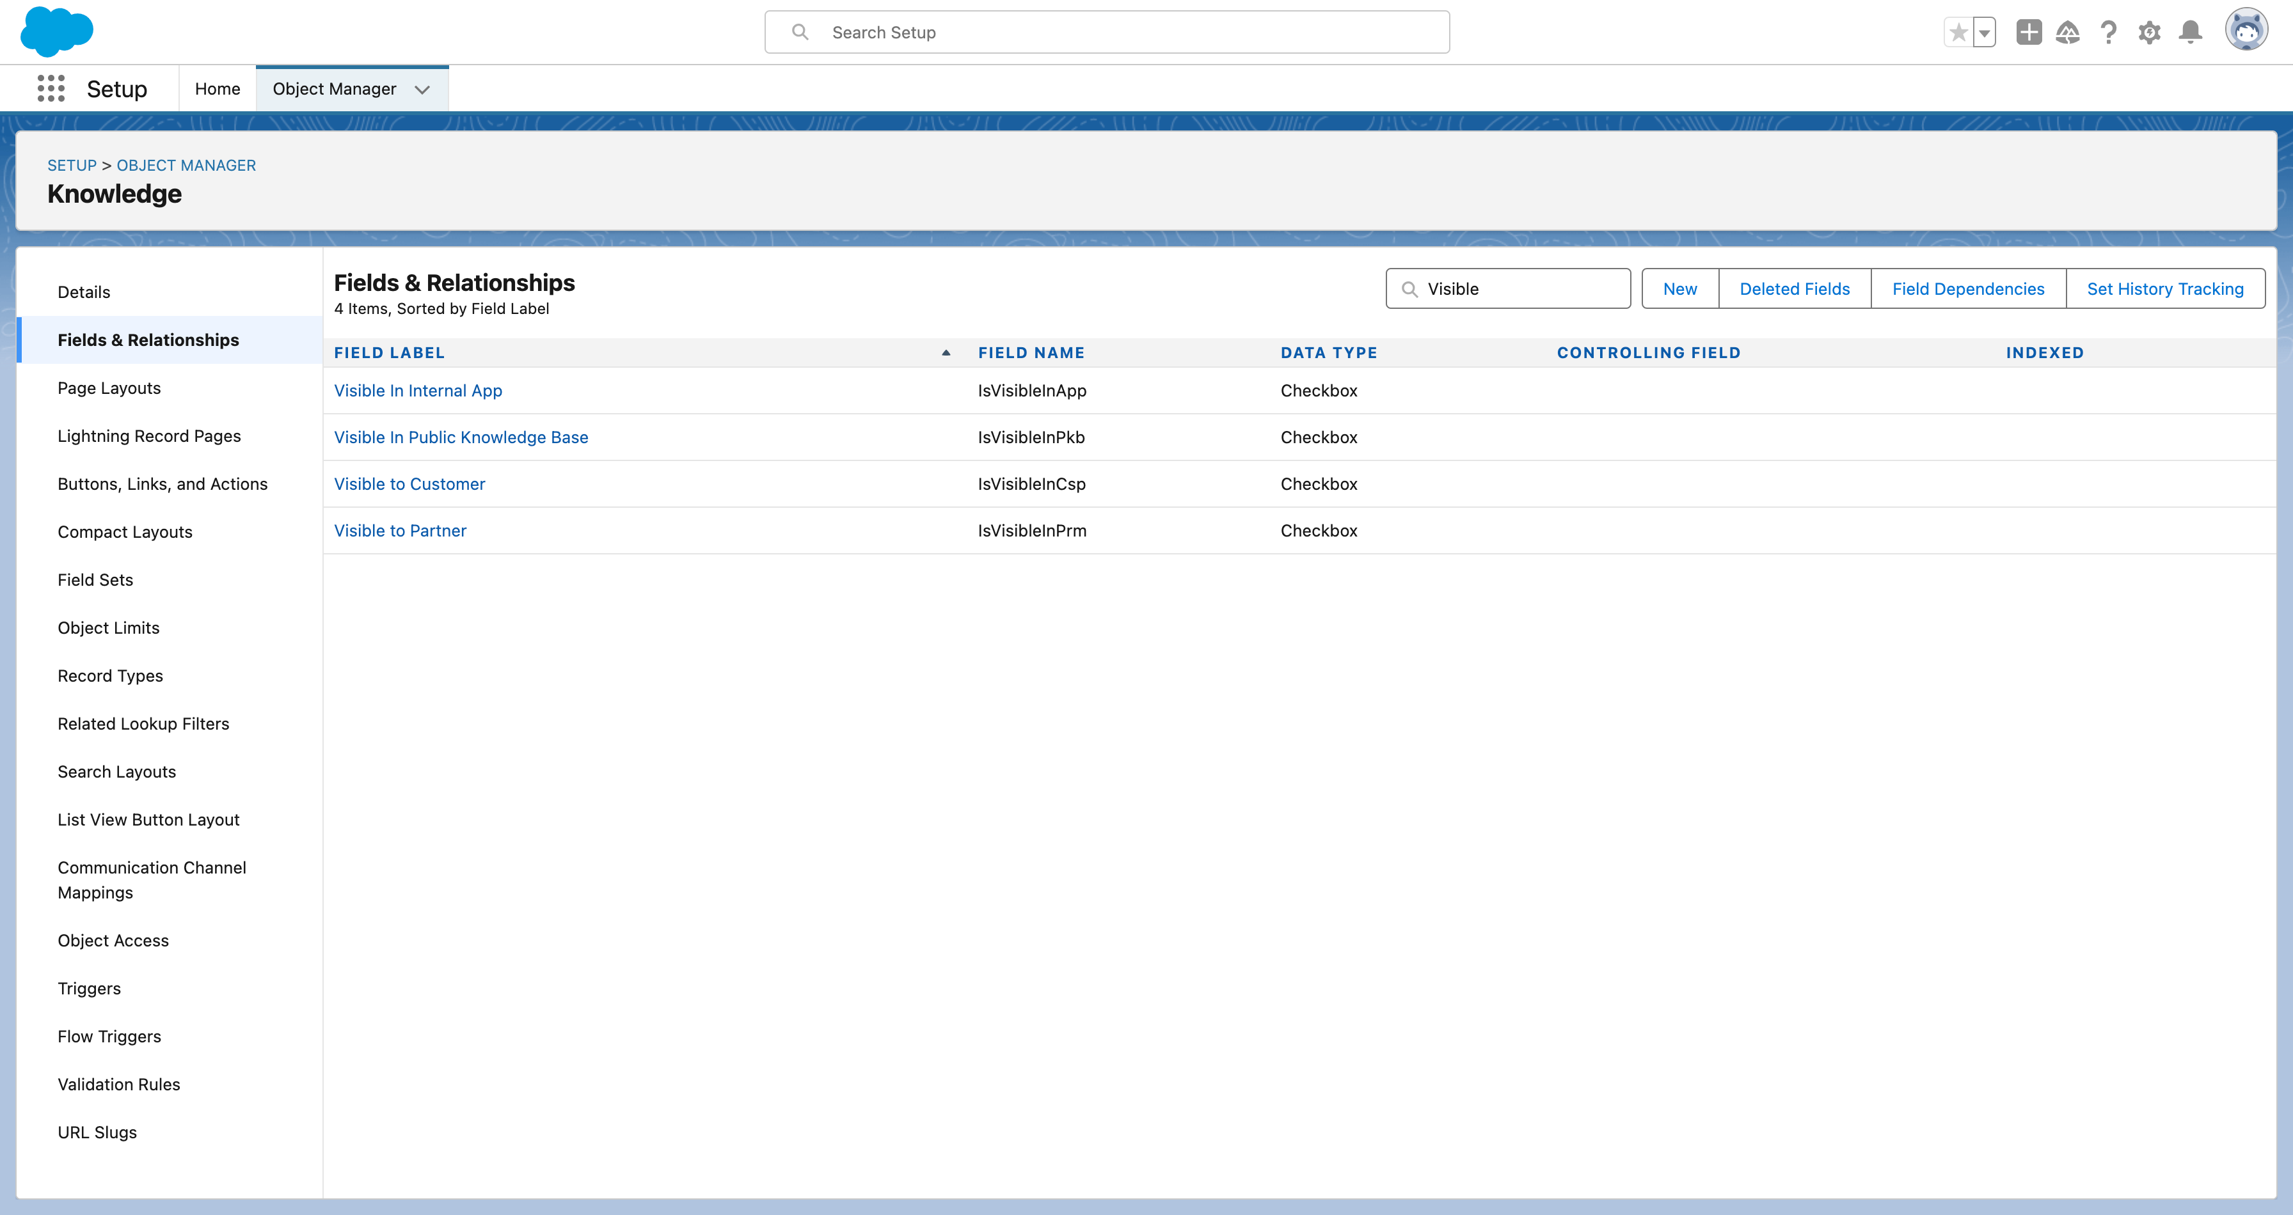
Task: Select the IsVisibleInApp field name text
Action: [x=1032, y=391]
